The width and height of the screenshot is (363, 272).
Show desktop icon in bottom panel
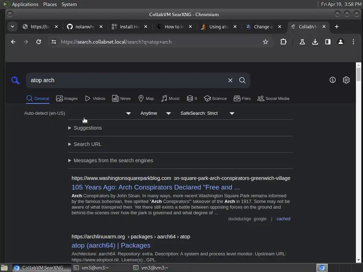pyautogui.click(x=4, y=268)
